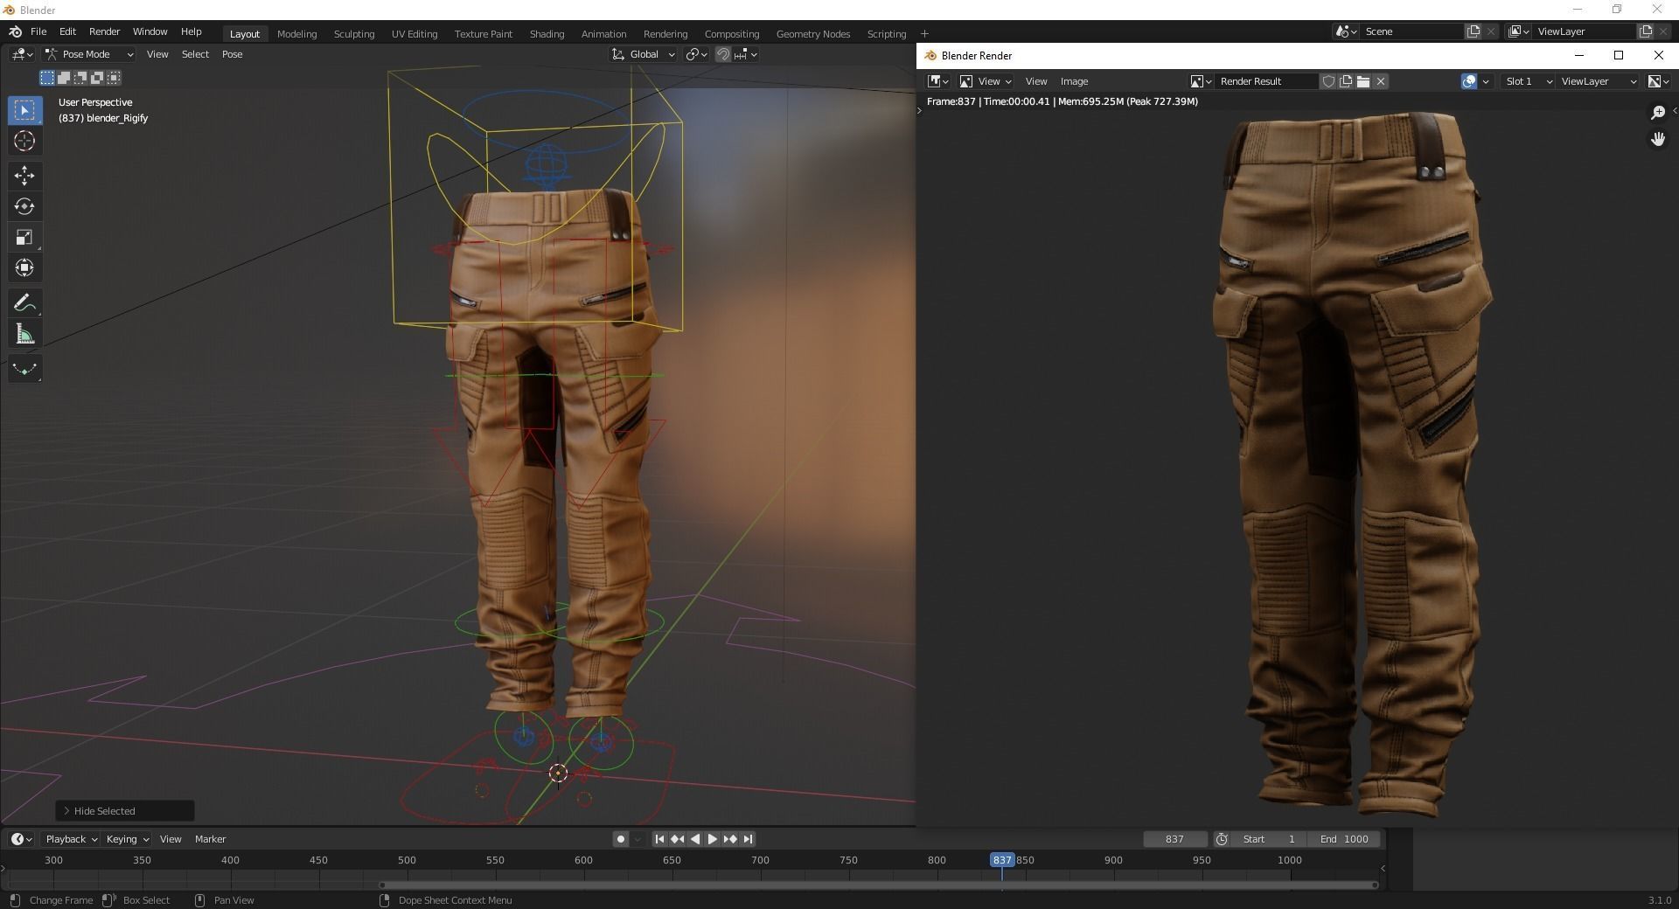This screenshot has height=909, width=1679.
Task: Toggle gizmo display in render window
Action: 1469,81
